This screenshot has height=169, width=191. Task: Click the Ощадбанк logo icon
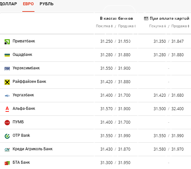pyautogui.click(x=7, y=55)
